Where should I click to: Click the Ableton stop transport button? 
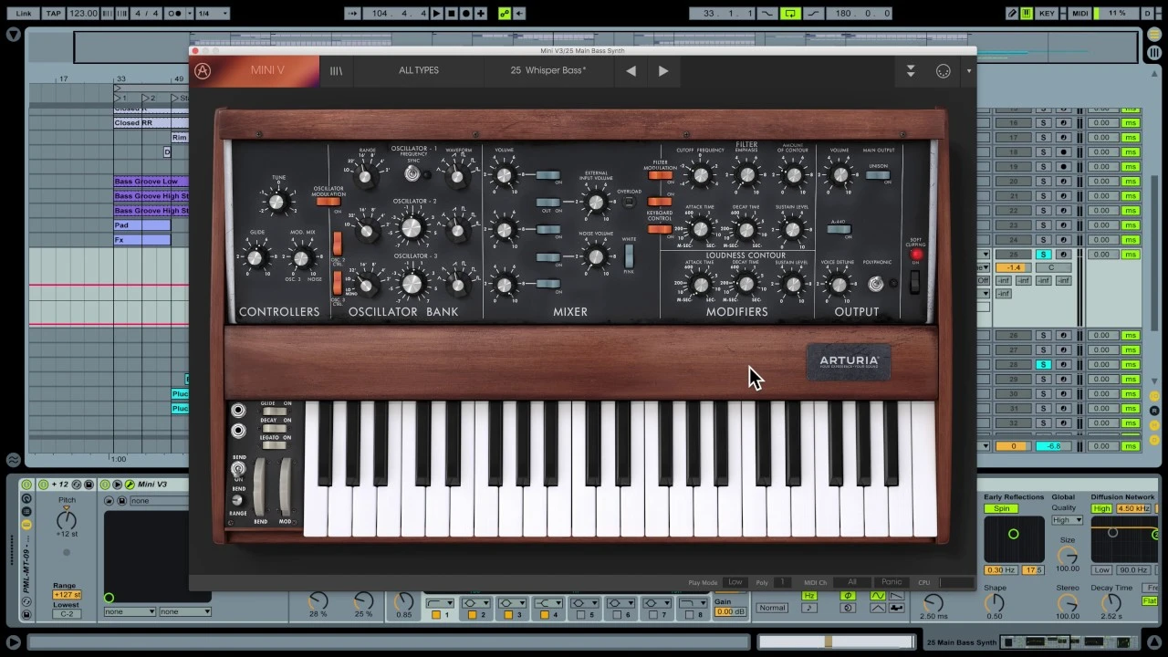pyautogui.click(x=452, y=14)
